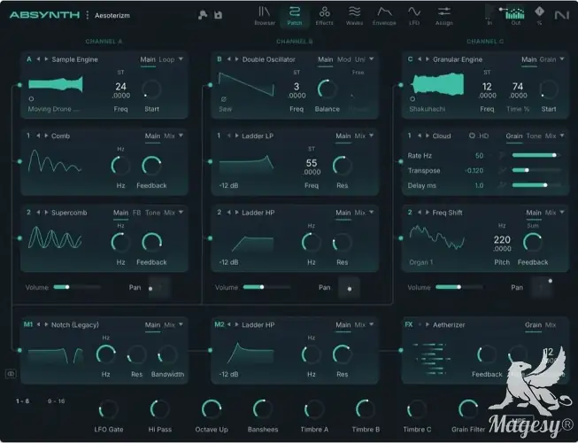Viewport: 578px width, 443px height.
Task: Toggle the M1 module on or off
Action: tap(28, 324)
